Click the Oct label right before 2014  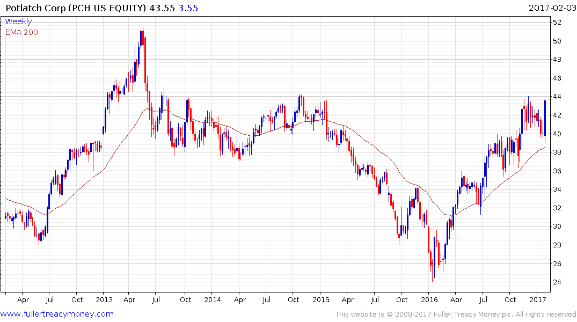[x=186, y=300]
